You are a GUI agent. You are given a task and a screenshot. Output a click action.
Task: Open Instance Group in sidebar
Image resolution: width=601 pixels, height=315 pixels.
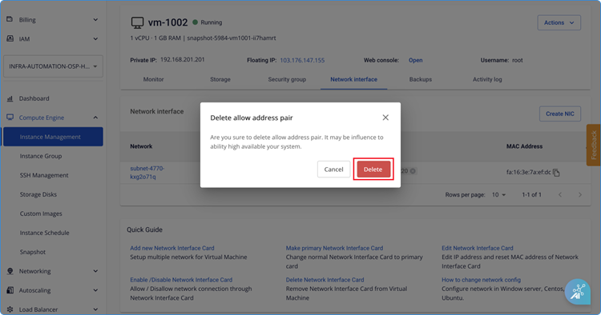point(41,156)
